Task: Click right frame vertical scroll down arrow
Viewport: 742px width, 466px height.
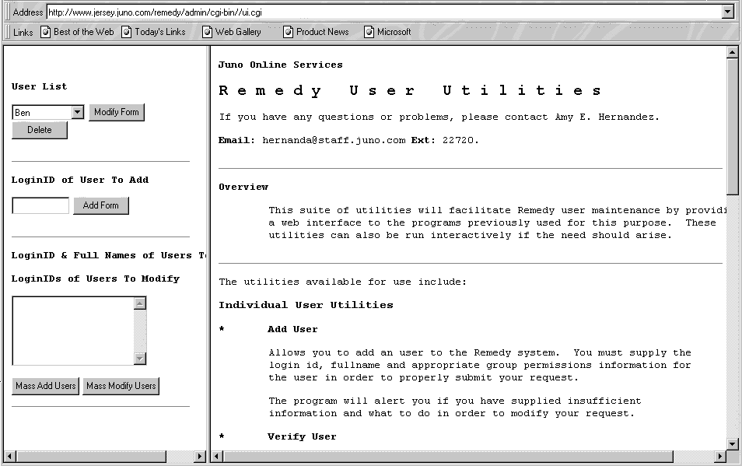Action: tap(733, 443)
